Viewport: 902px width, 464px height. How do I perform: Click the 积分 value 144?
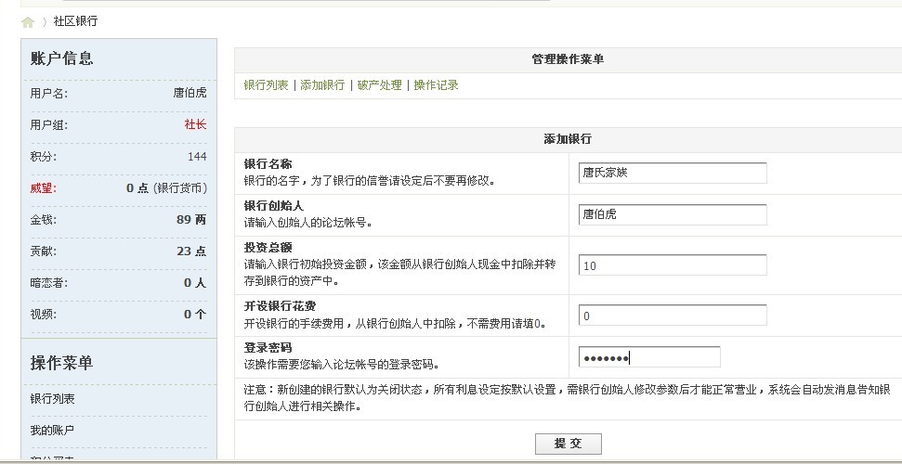point(197,157)
